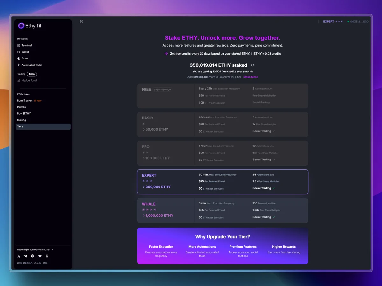Click the owl-shaped community icon
This screenshot has width=382, height=286.
pos(32,256)
